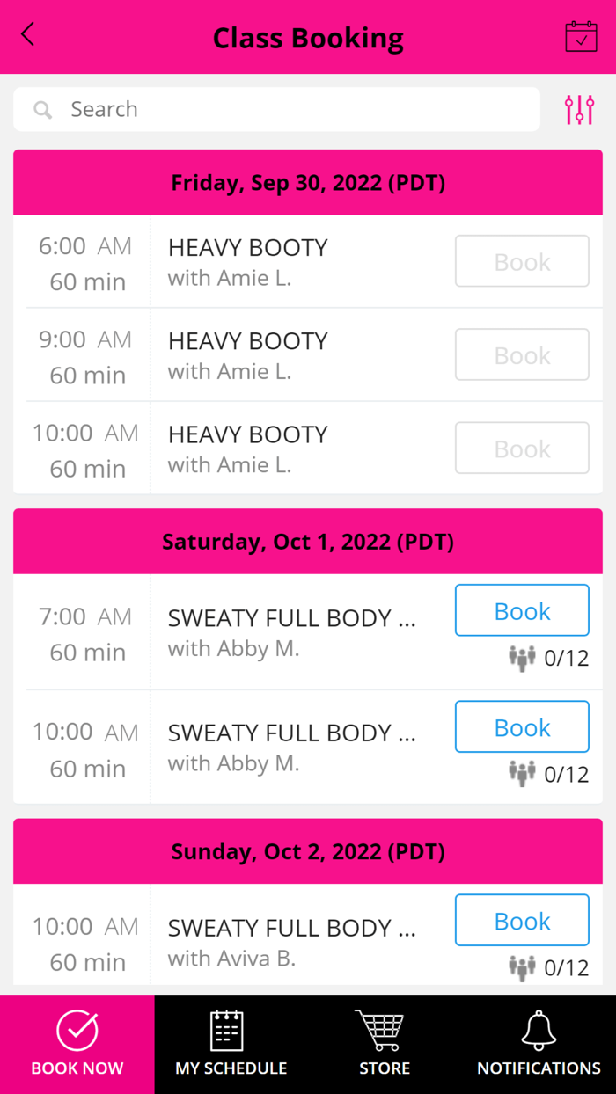The width and height of the screenshot is (616, 1094).
Task: Book the Saturday 10:00 AM class with Abby M.
Action: coord(522,726)
